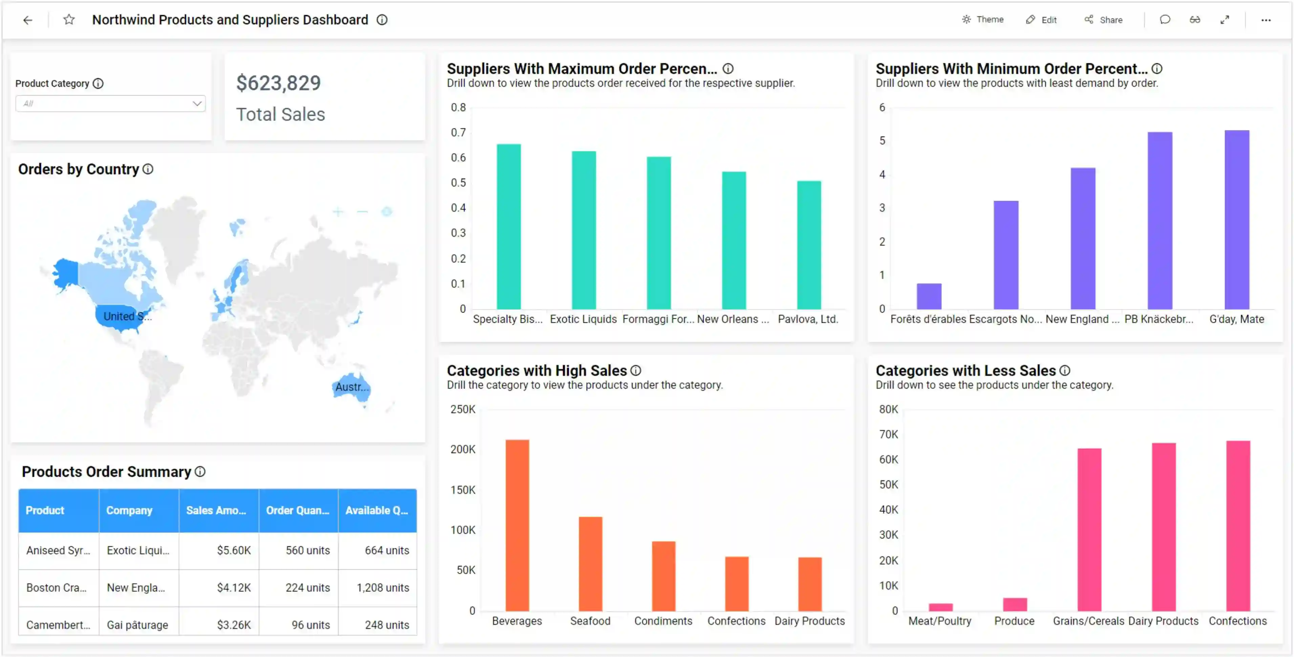The image size is (1294, 657).
Task: Switch to view-only mode with glasses icon
Action: click(1194, 20)
